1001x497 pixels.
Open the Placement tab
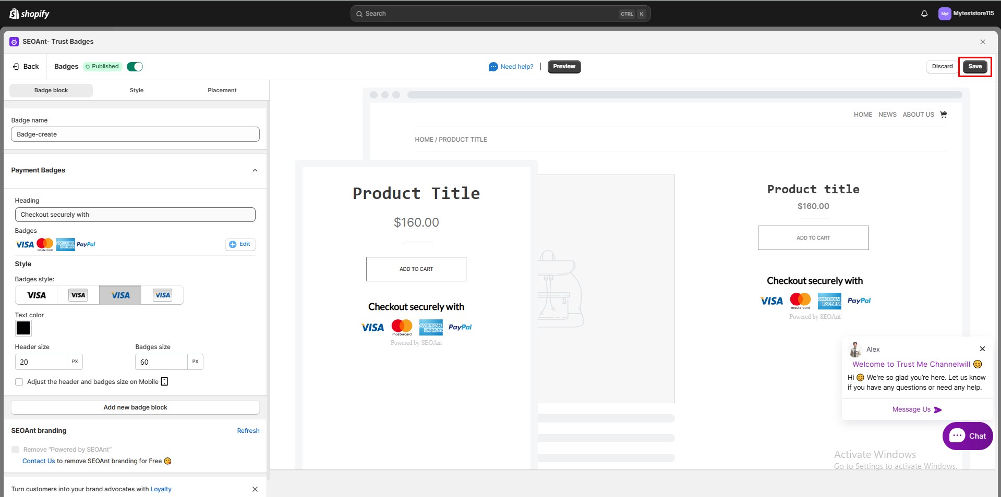[222, 91]
